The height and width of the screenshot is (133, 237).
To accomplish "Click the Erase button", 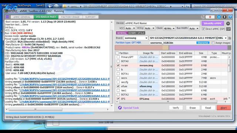I will click(193, 108).
